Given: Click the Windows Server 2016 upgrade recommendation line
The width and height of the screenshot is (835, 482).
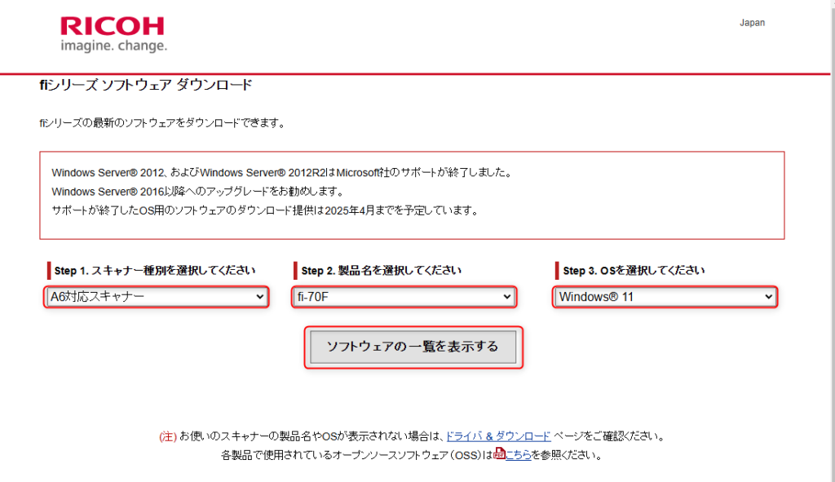Looking at the screenshot, I should 198,191.
